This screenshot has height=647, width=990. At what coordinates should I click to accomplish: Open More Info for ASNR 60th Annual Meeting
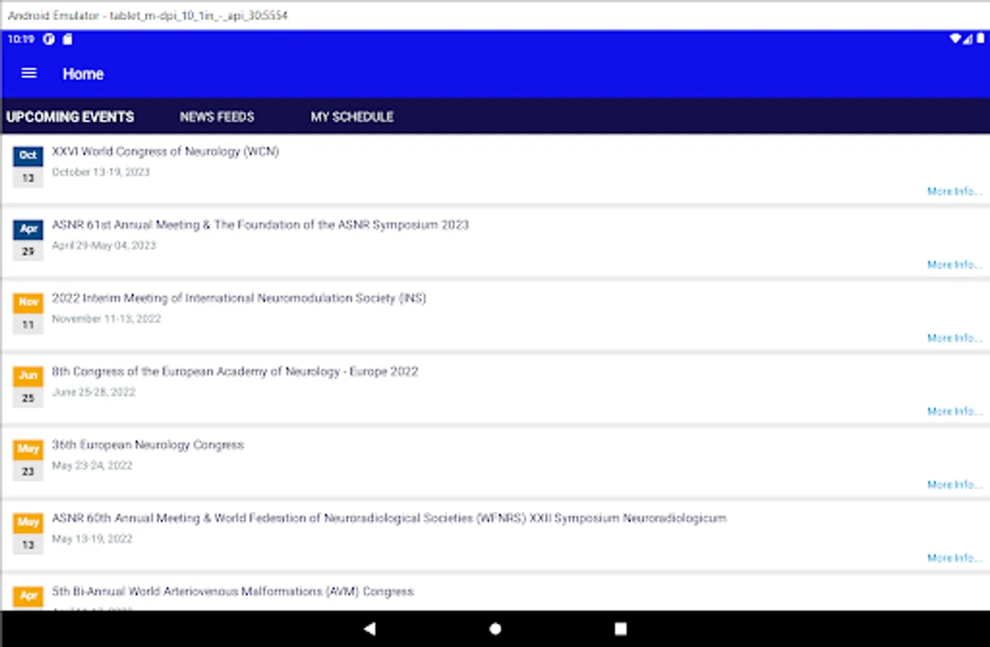(x=954, y=558)
